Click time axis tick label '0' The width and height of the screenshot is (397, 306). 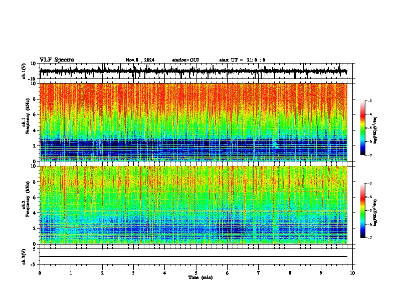coord(40,273)
